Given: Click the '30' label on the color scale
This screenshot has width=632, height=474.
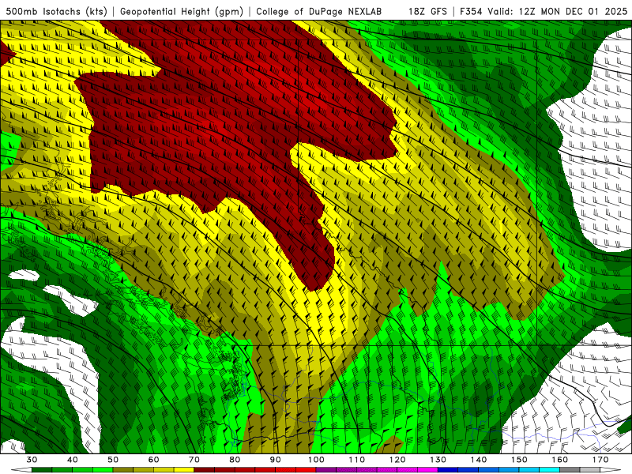Looking at the screenshot, I should [32, 460].
